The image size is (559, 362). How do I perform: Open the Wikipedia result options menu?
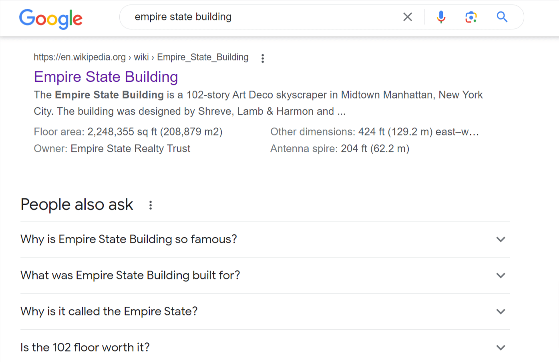tap(263, 59)
